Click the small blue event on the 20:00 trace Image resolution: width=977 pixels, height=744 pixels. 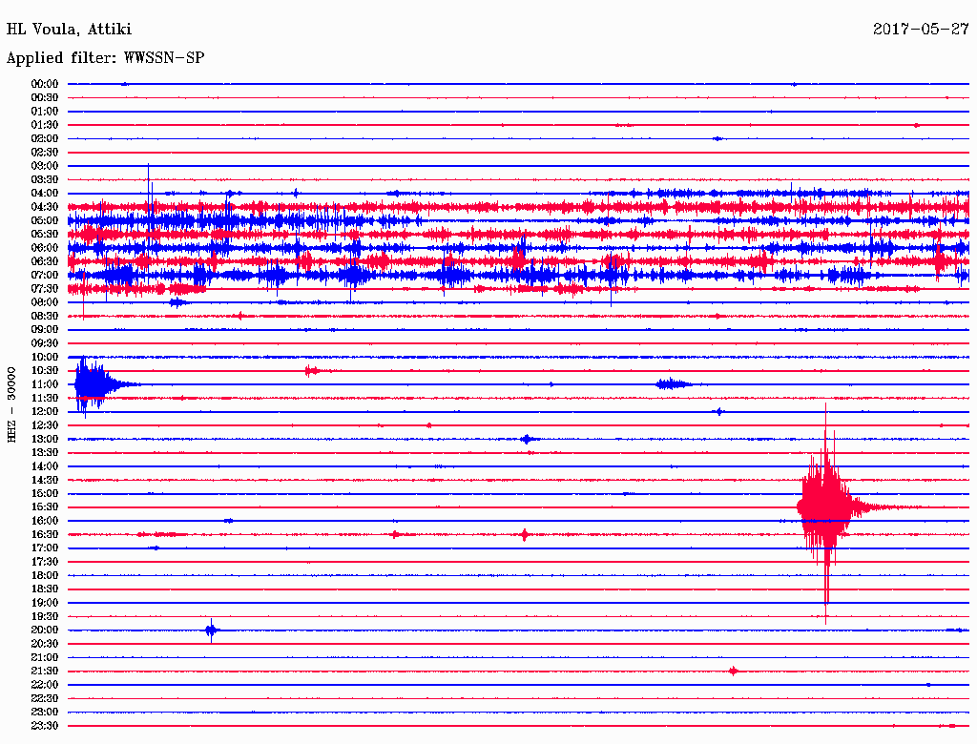212,630
